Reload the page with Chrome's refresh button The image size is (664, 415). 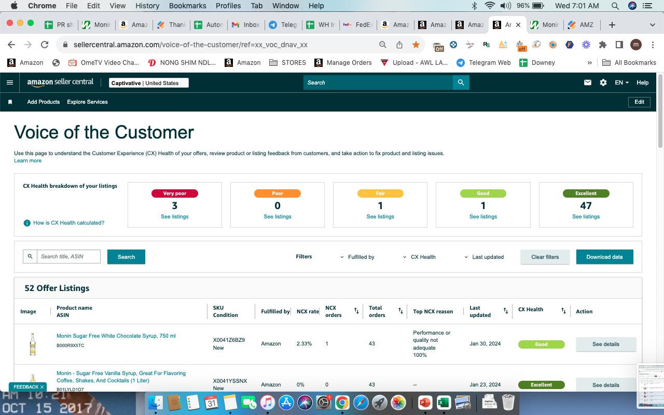pos(45,45)
